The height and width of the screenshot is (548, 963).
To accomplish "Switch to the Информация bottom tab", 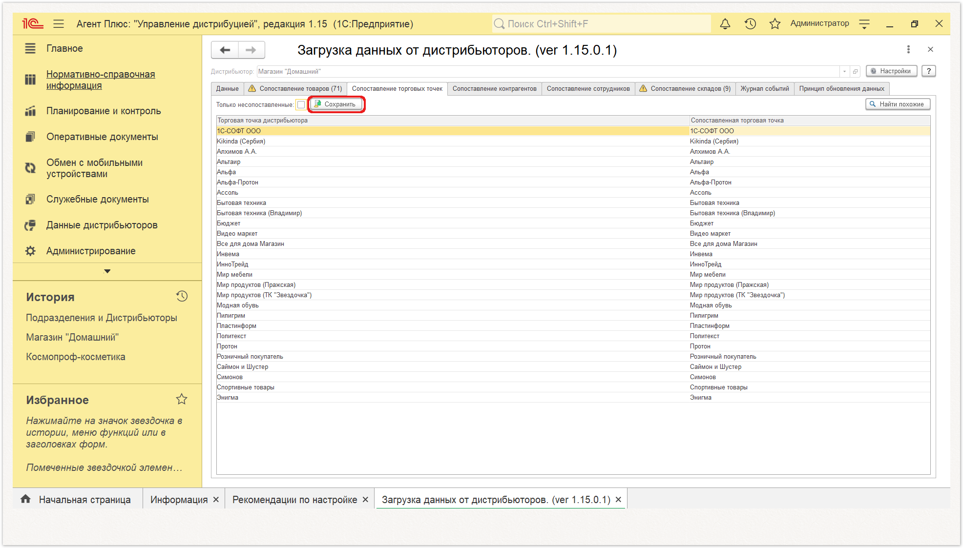I will point(179,500).
